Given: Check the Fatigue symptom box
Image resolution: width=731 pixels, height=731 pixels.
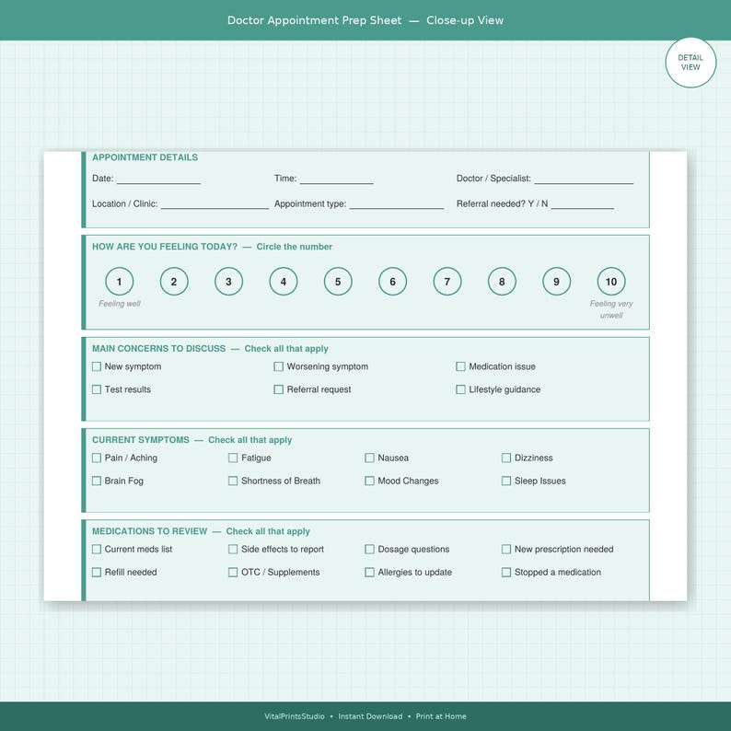Looking at the screenshot, I should 233,458.
